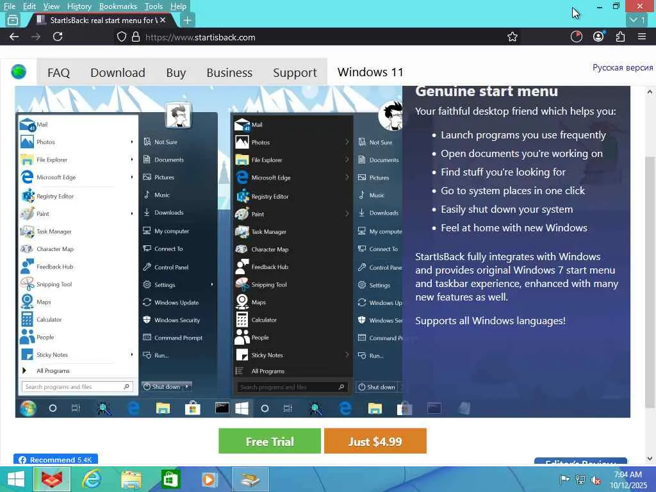Image resolution: width=656 pixels, height=492 pixels.
Task: Click the scrollbar up arrow
Action: pos(650,92)
